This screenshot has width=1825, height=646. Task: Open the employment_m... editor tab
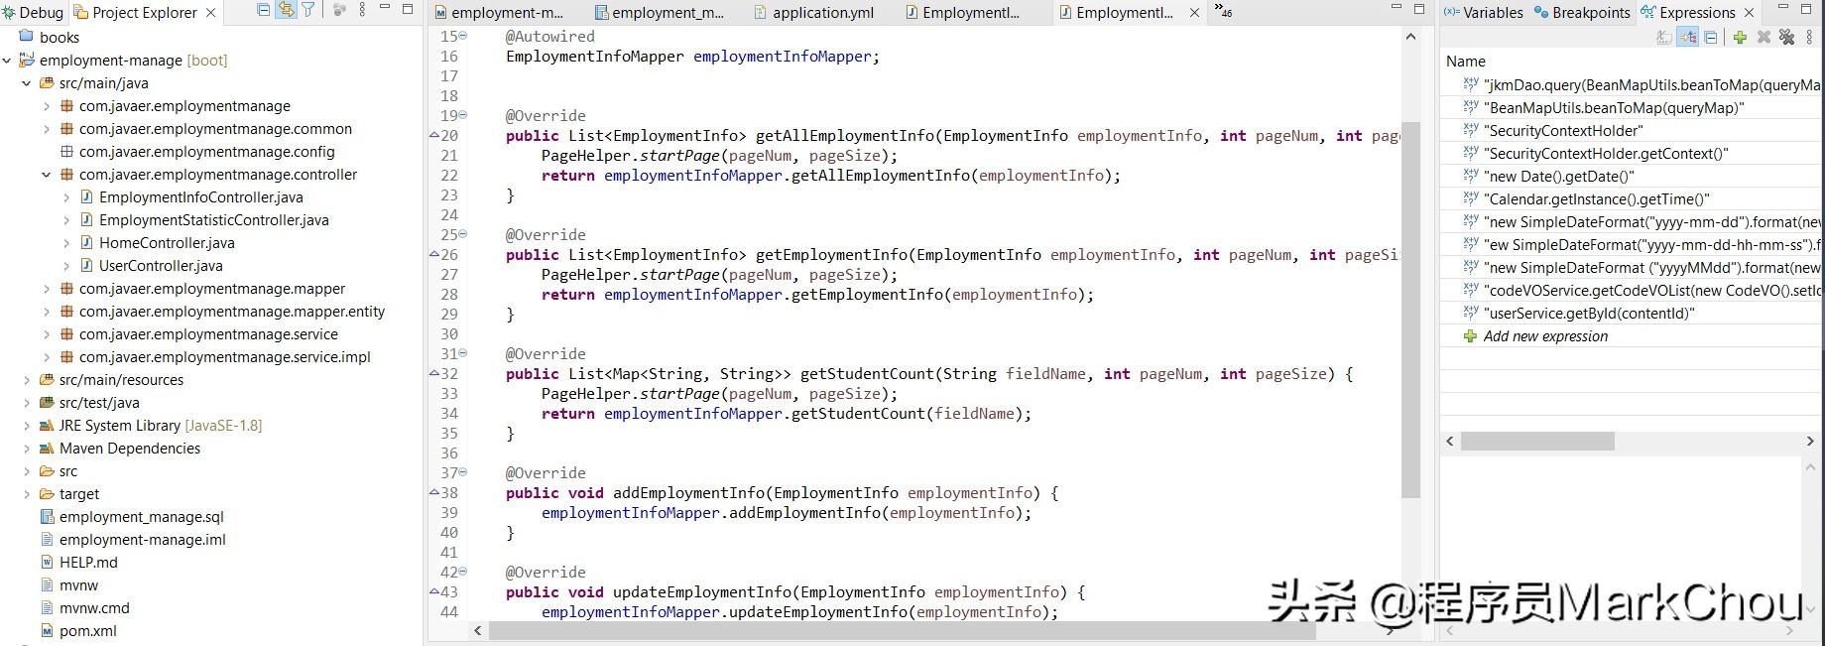coord(660,13)
